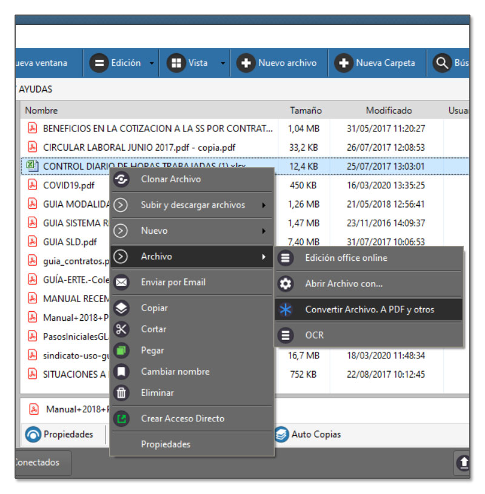Screen dimensions: 485x494
Task: Select Abrir Archivo con... option
Action: tap(369, 284)
